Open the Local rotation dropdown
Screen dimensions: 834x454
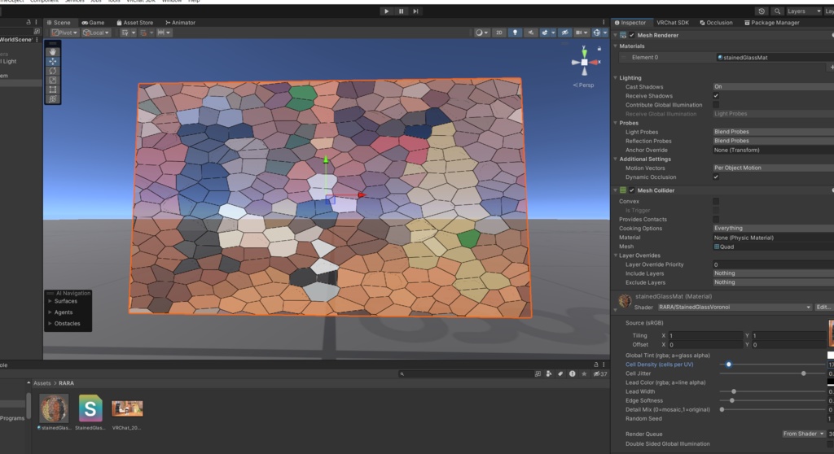pos(96,33)
